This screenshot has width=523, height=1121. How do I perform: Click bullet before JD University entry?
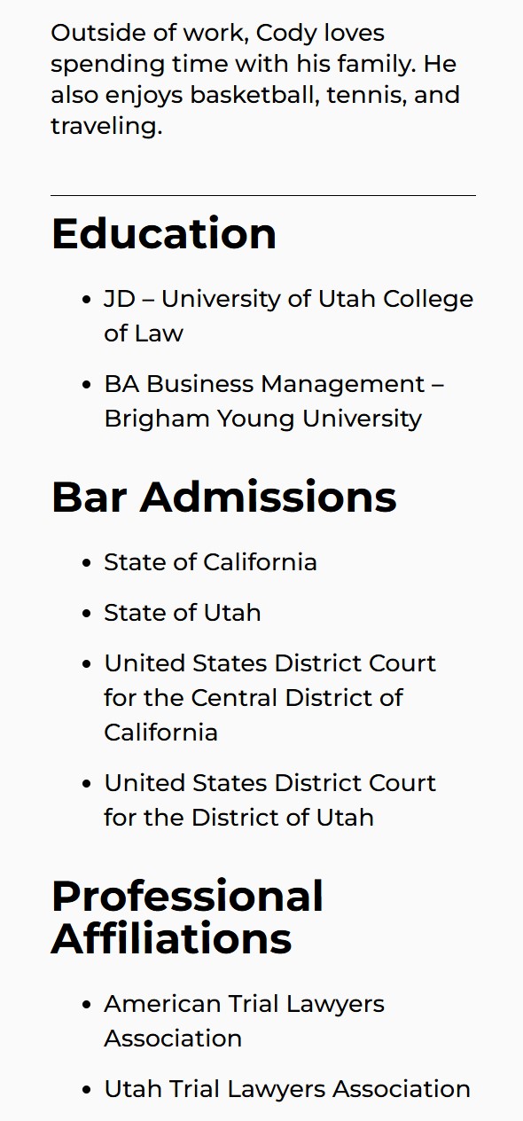(x=86, y=300)
